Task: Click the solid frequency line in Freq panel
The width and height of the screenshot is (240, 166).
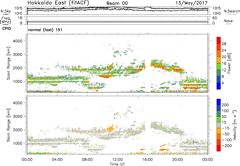Action: 117,22
